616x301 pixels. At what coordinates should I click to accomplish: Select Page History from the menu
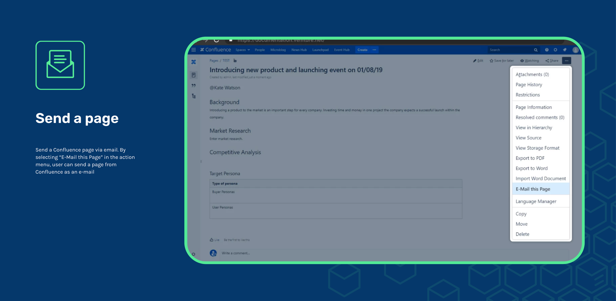click(541, 85)
